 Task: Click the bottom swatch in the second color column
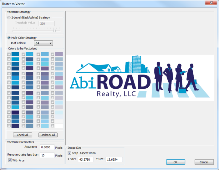point(29,126)
